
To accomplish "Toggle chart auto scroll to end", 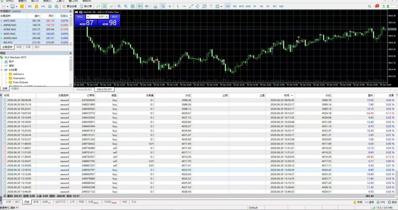I will 140,6.
